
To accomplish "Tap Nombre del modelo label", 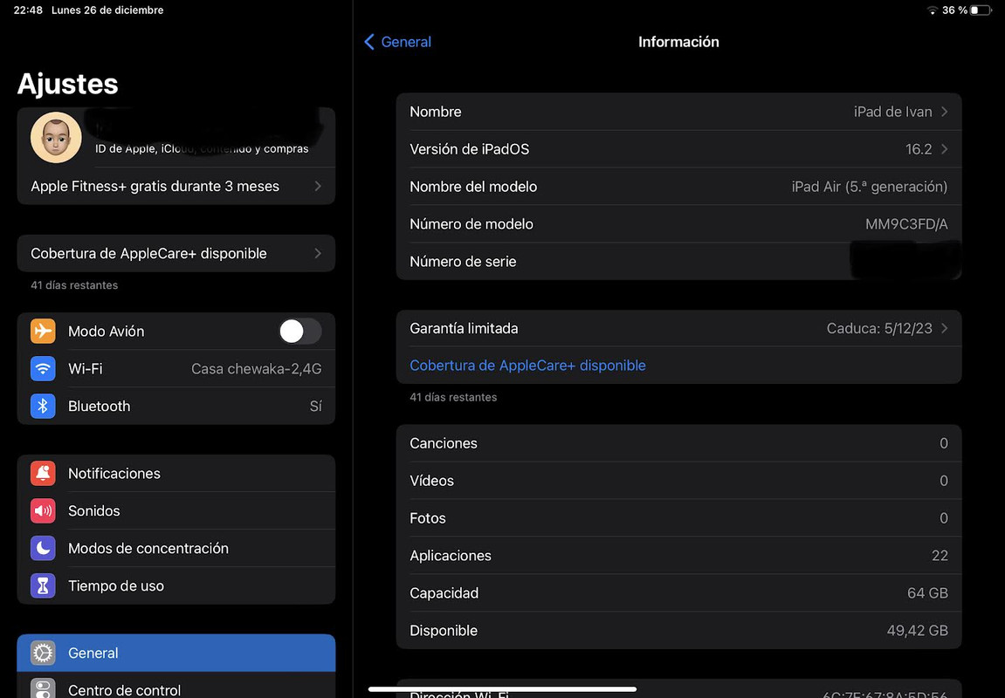I will point(473,187).
